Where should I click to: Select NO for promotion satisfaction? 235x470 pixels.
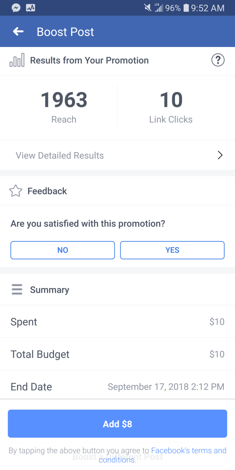[63, 250]
